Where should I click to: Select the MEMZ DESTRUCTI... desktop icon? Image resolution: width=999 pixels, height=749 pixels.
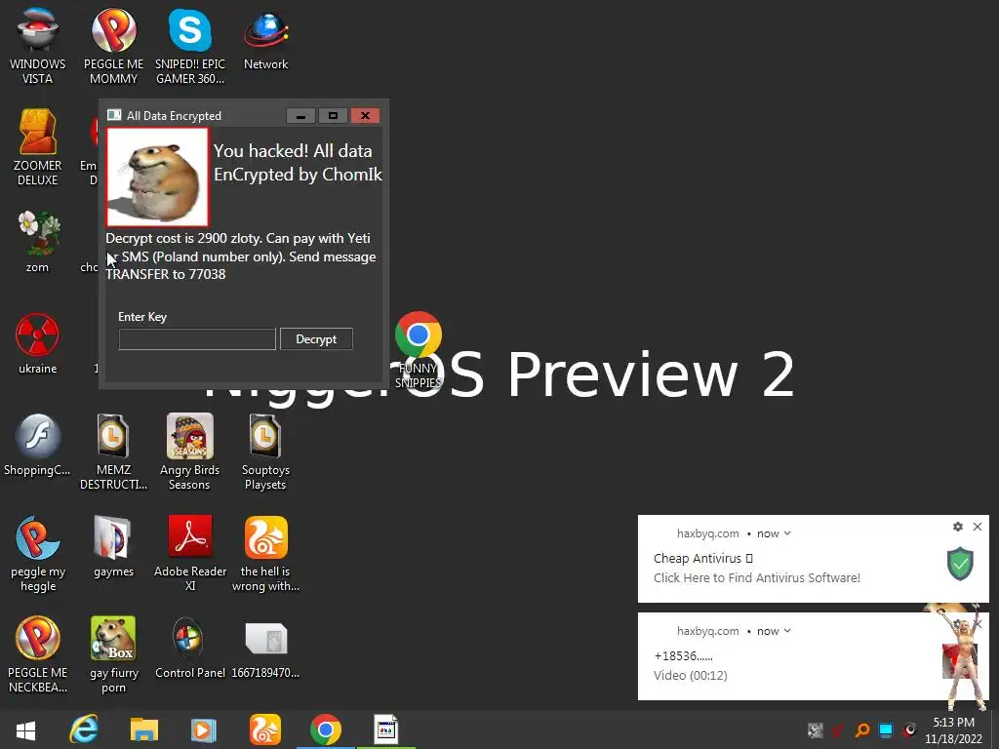(113, 452)
